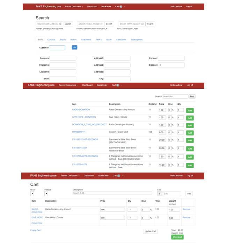Go to the SalesOrder tab
The width and height of the screenshot is (227, 244).
coord(121,40)
